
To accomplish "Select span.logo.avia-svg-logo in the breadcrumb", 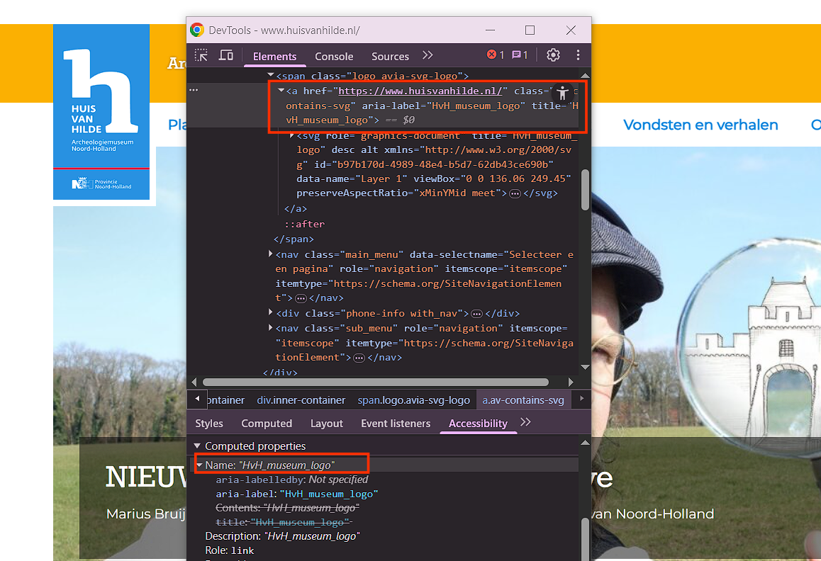I will [413, 400].
